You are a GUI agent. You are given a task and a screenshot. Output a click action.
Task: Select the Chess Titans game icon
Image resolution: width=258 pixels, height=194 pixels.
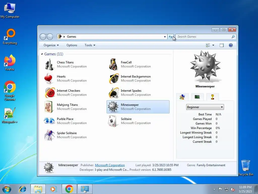point(49,64)
